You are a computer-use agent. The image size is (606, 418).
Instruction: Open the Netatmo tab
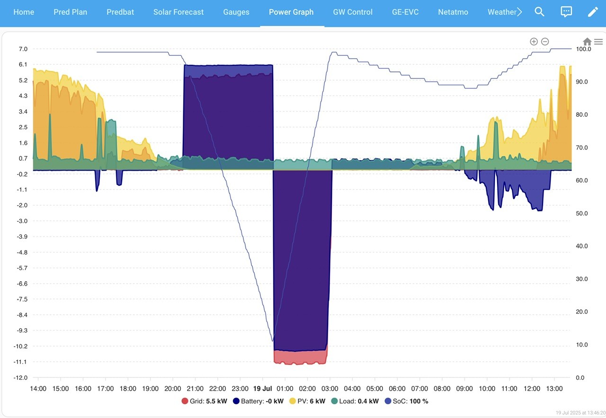(x=453, y=12)
